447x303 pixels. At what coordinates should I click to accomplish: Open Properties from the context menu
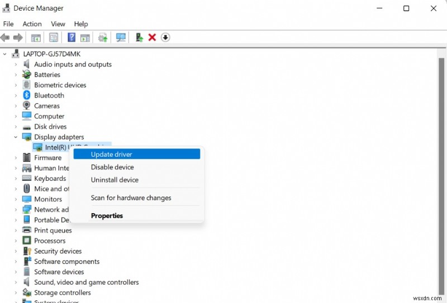107,215
